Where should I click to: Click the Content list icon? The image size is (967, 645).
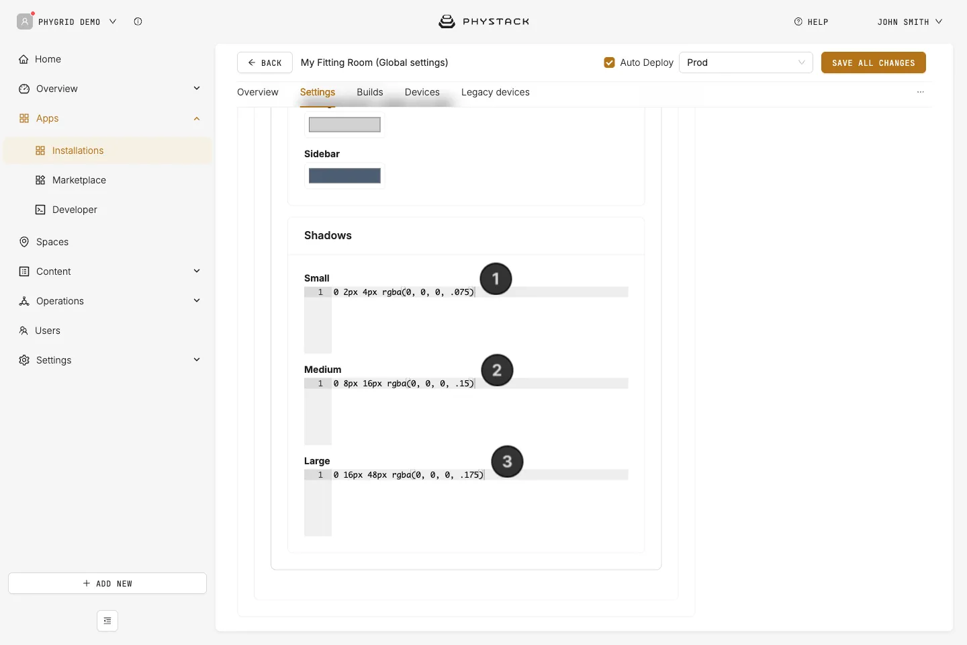[24, 271]
